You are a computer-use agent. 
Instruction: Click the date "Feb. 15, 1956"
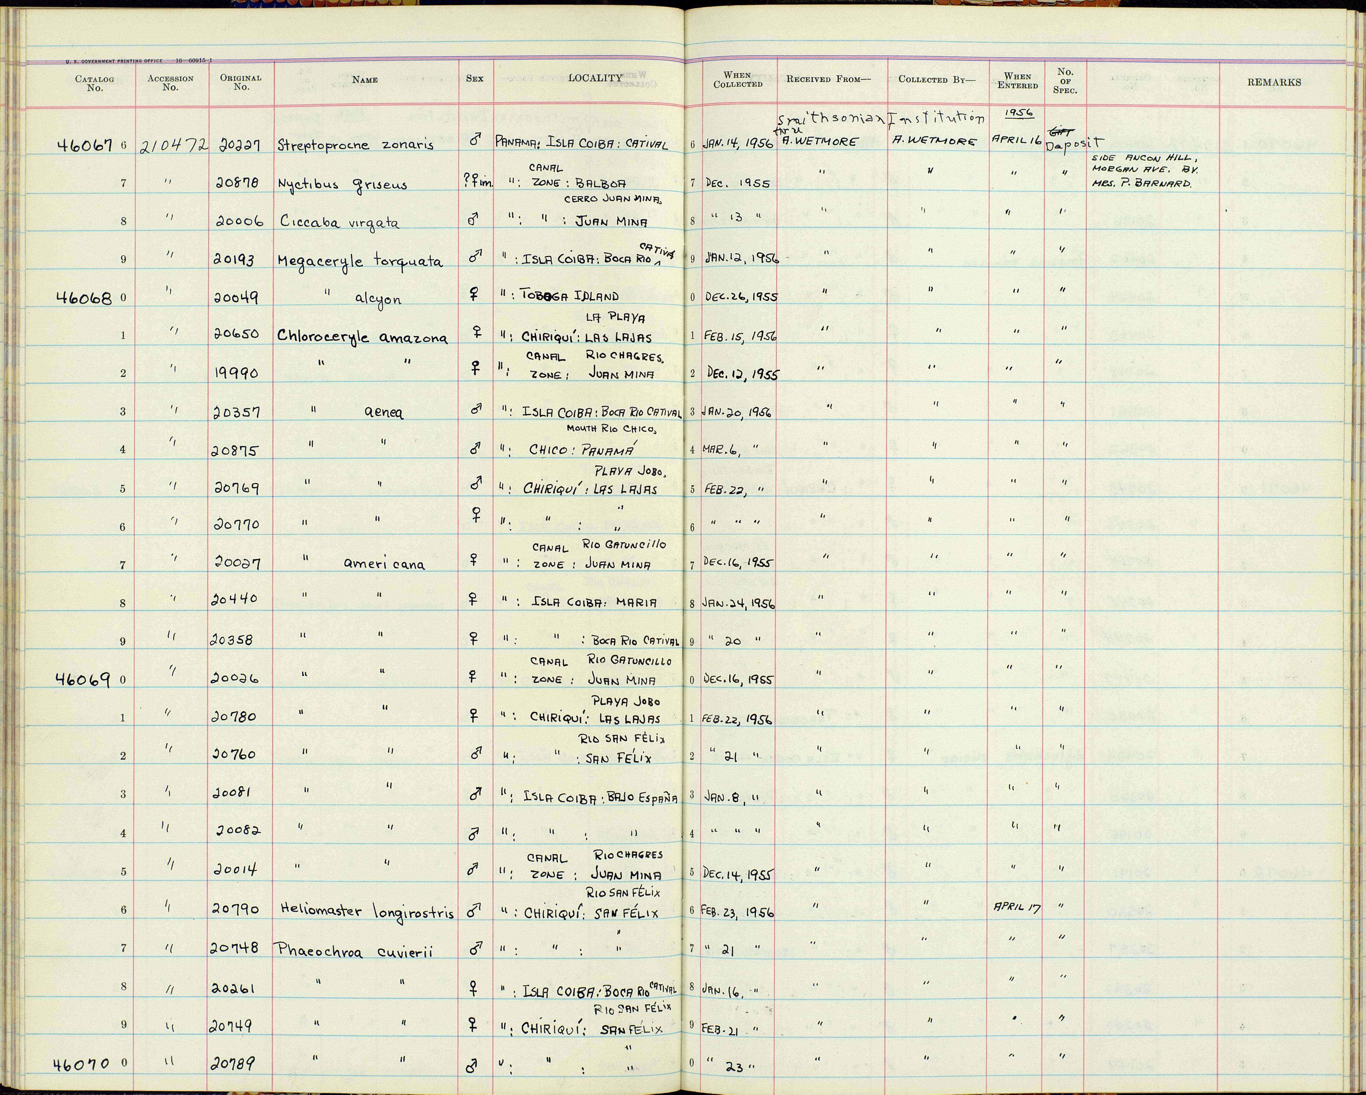pos(740,336)
